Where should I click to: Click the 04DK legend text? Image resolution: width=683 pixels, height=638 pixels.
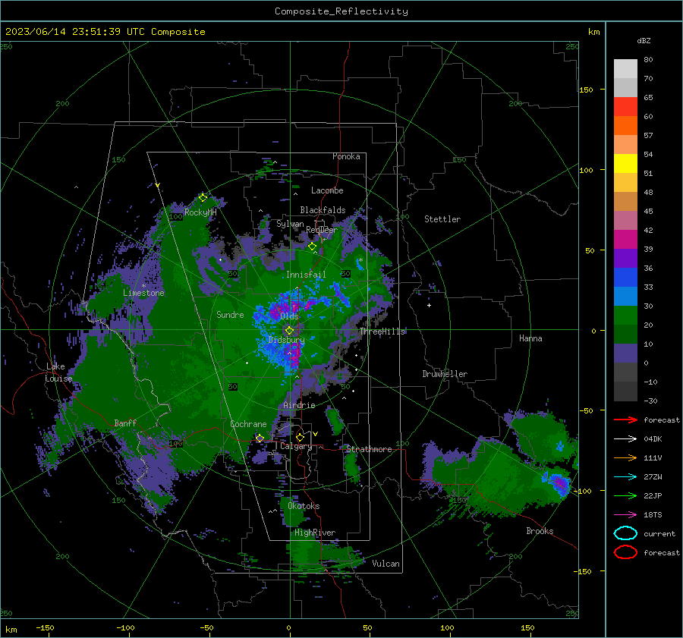coord(653,439)
